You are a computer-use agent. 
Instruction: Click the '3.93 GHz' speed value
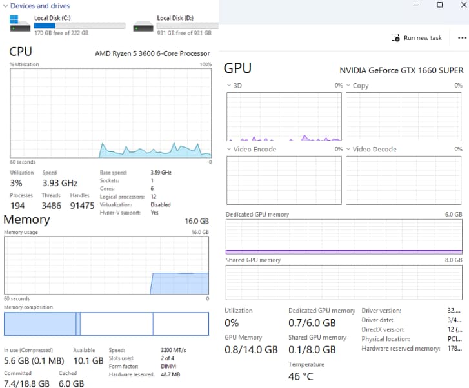pyautogui.click(x=60, y=183)
